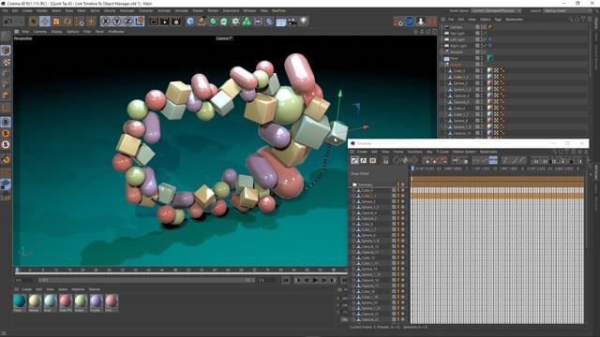
Task: Click the Motion mode icon in Timeline
Action: (x=373, y=160)
